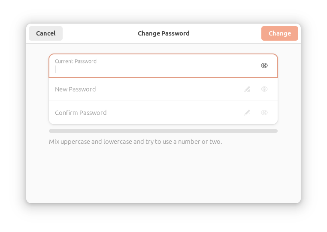This screenshot has width=327, height=232.
Task: Click the New Password placeholder text
Action: click(75, 89)
